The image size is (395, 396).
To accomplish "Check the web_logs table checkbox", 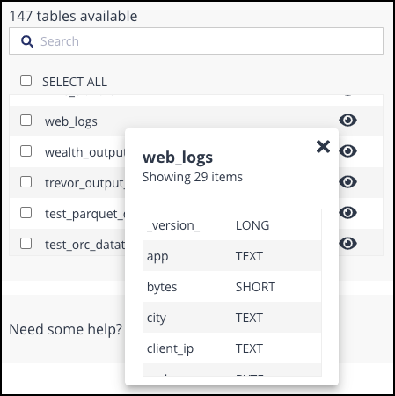I will pos(26,121).
